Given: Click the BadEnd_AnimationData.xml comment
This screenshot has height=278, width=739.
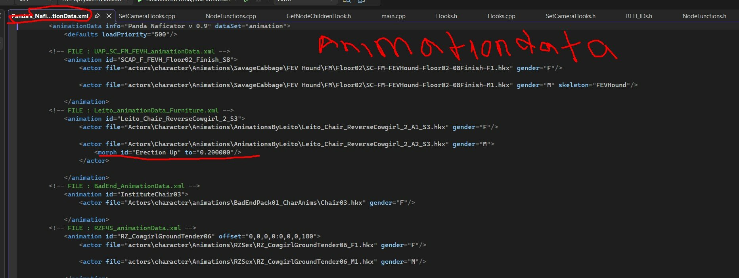Looking at the screenshot, I should tap(124, 186).
